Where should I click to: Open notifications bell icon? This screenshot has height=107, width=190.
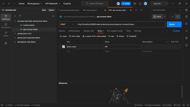pyautogui.click(x=140, y=4)
